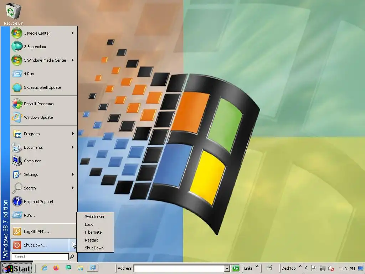365x274 pixels.
Task: Expand the Desktop toolbar chevron
Action: pos(300,266)
